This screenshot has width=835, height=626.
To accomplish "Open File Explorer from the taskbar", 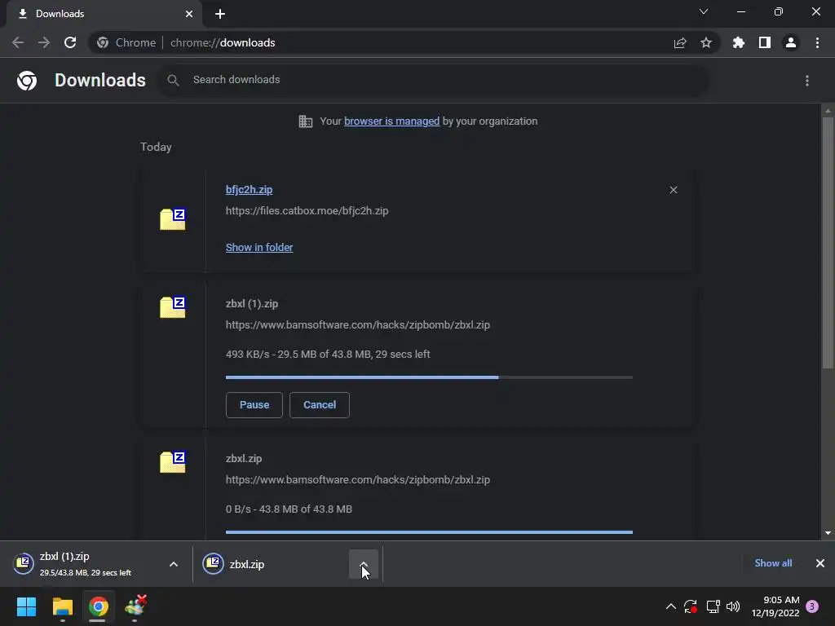I will pos(62,606).
